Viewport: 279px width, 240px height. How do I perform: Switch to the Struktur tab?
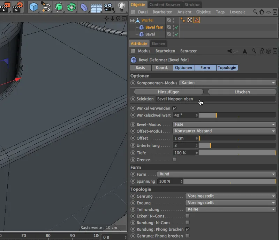[x=192, y=5]
